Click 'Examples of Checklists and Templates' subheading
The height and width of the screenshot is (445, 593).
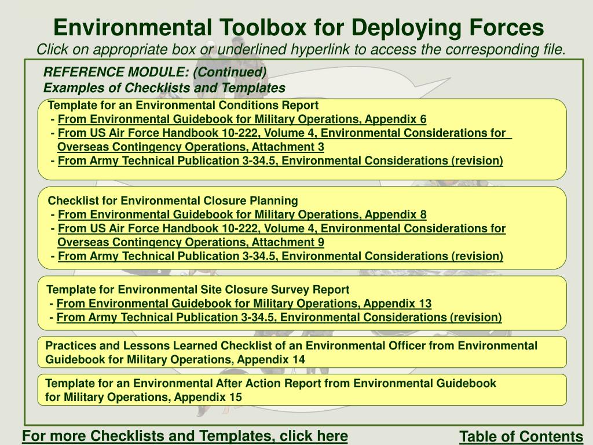[x=164, y=88]
